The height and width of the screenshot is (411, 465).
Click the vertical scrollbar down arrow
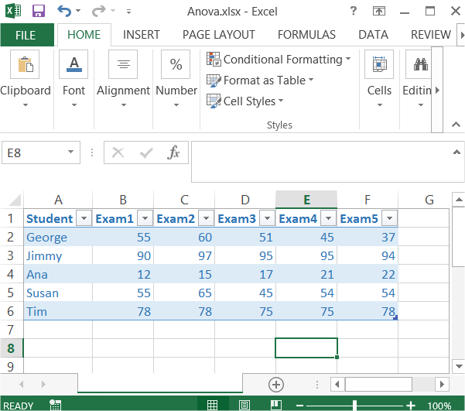tap(459, 366)
